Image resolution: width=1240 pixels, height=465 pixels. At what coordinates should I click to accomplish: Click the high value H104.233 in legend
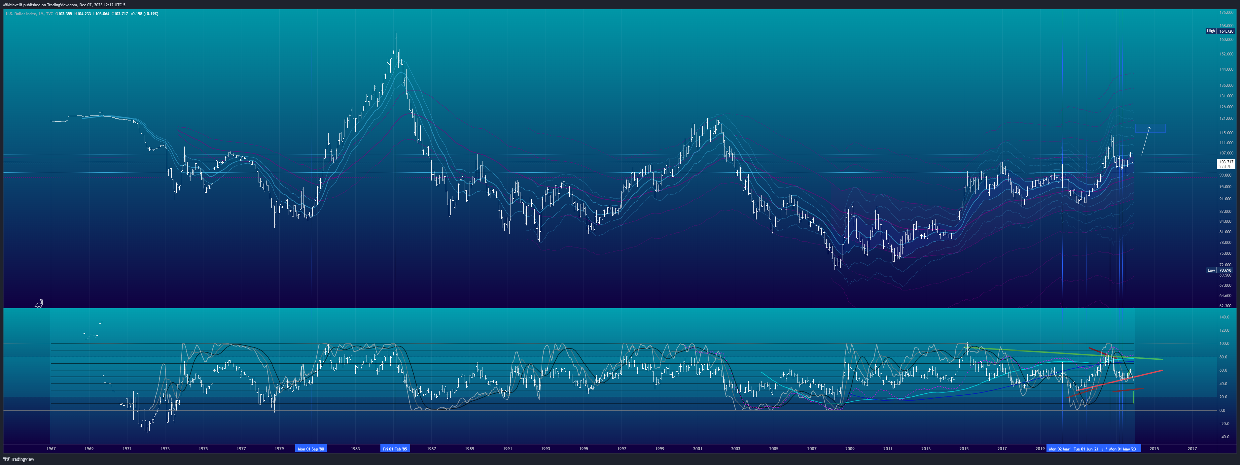click(x=82, y=14)
